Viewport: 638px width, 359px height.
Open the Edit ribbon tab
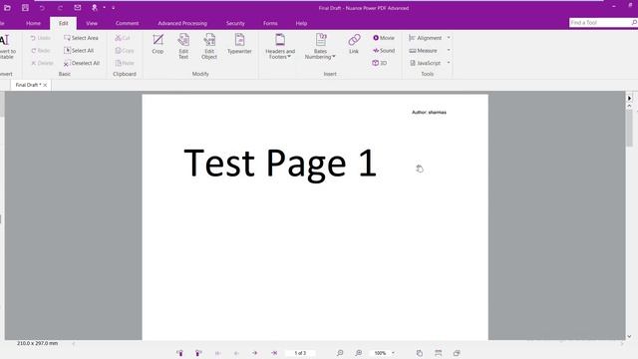[x=64, y=23]
